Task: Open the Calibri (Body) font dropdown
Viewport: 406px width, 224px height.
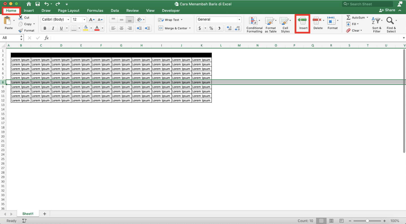Action: tap(68, 20)
